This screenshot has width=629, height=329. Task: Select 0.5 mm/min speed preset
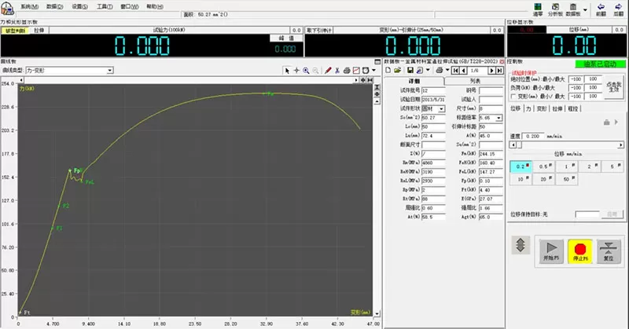pyautogui.click(x=543, y=166)
